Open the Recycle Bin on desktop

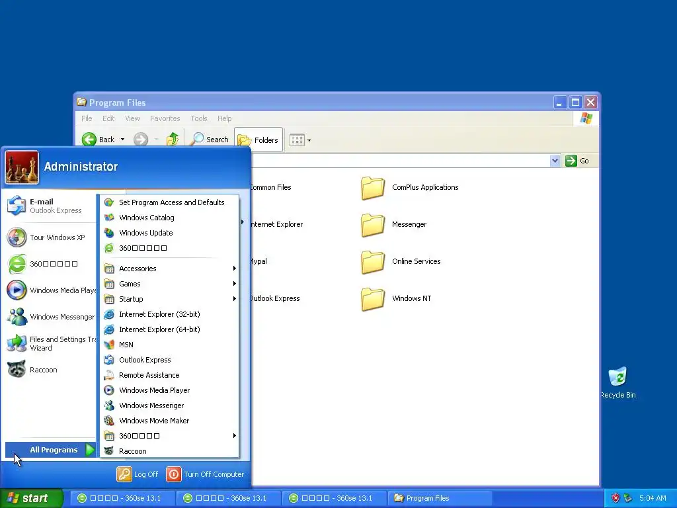618,383
